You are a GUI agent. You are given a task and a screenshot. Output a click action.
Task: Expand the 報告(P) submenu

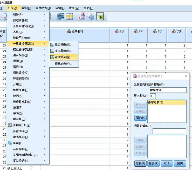[28, 15]
